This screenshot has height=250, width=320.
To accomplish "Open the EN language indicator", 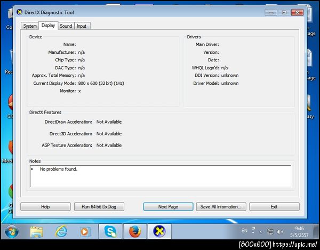I will point(244,231).
